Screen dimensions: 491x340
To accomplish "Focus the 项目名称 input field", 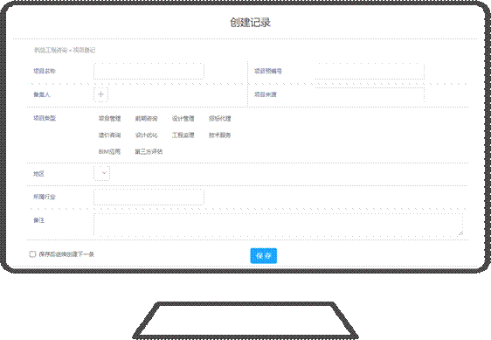I will (x=149, y=71).
